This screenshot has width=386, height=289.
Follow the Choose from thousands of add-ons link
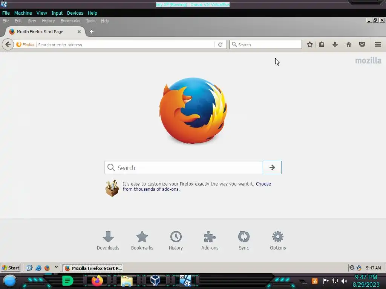(x=197, y=187)
